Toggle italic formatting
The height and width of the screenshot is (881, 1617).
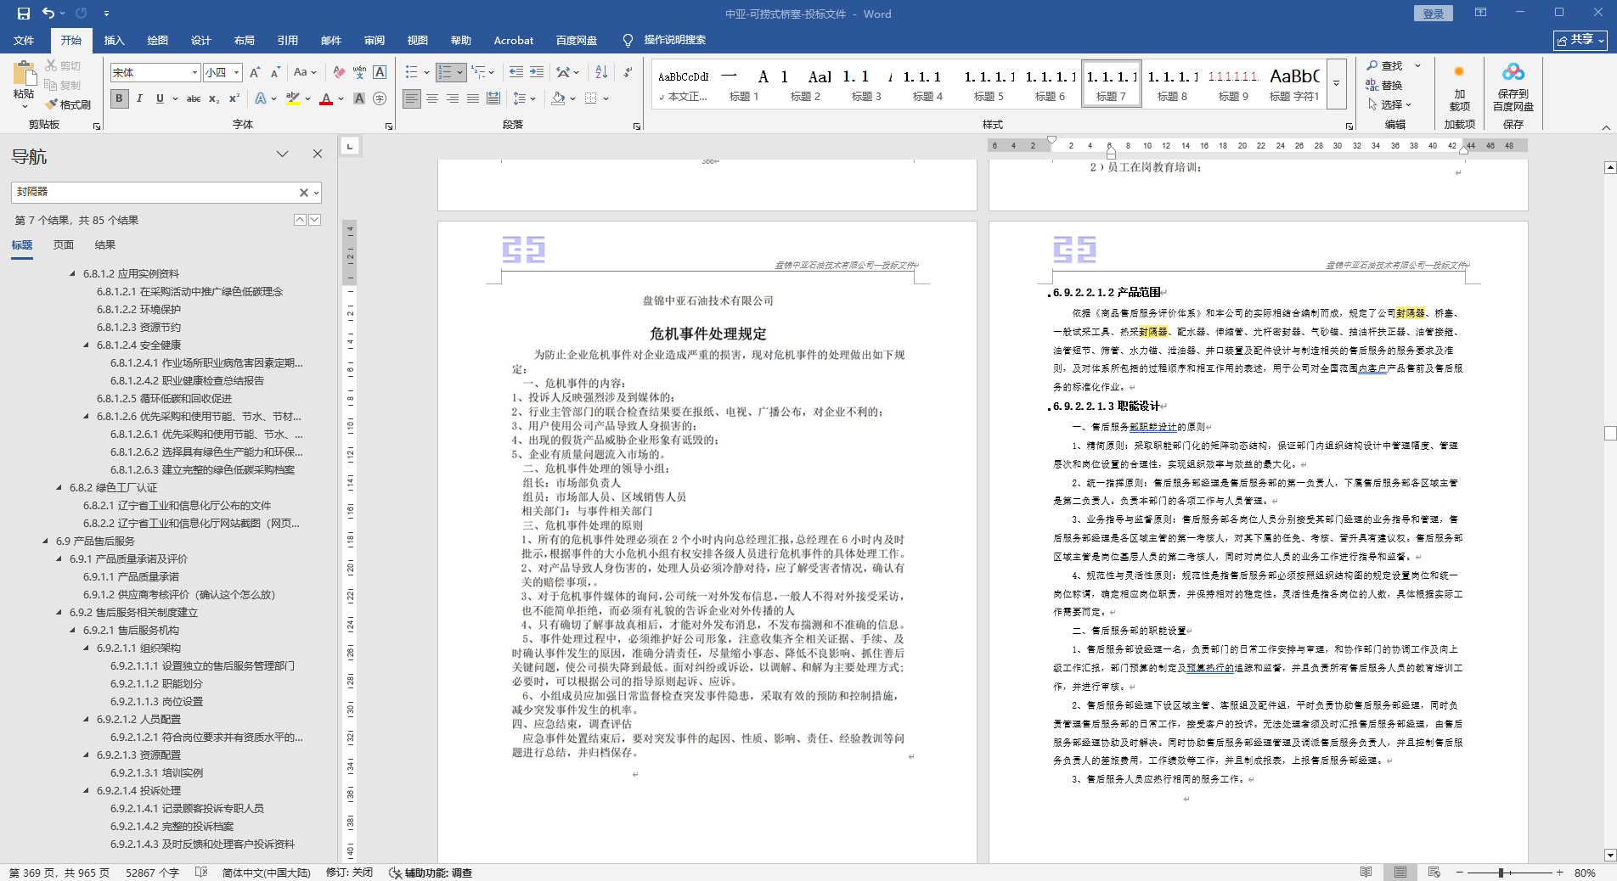tap(139, 98)
